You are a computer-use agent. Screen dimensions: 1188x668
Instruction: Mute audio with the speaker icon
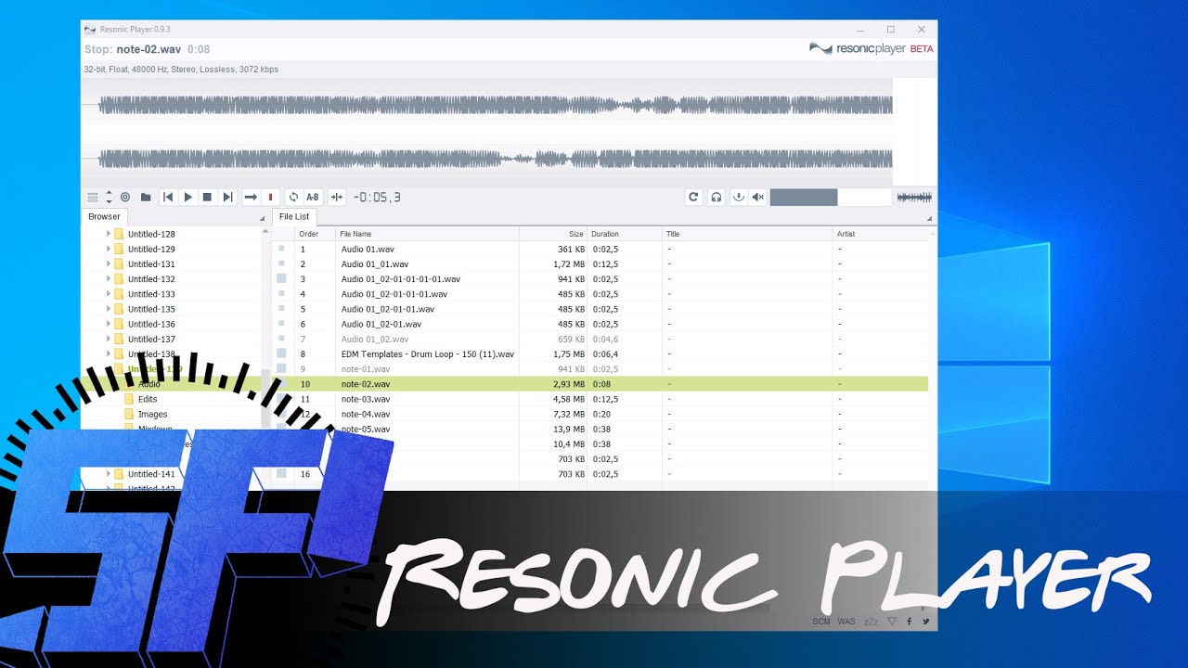coord(758,197)
